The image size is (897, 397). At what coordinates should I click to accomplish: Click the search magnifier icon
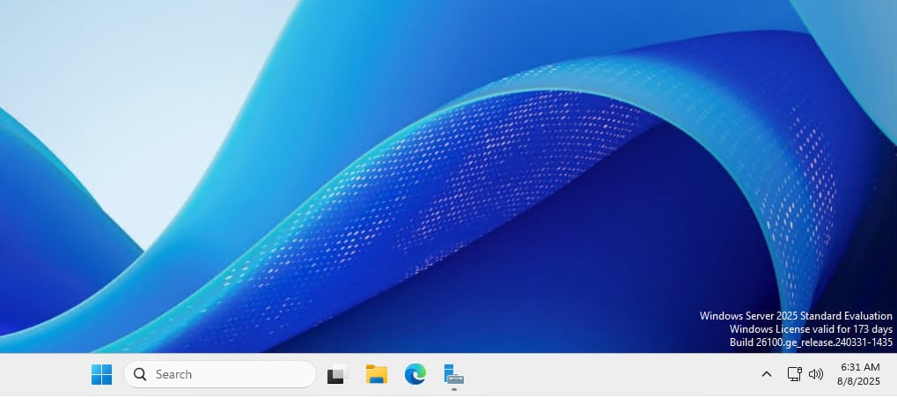pyautogui.click(x=140, y=375)
